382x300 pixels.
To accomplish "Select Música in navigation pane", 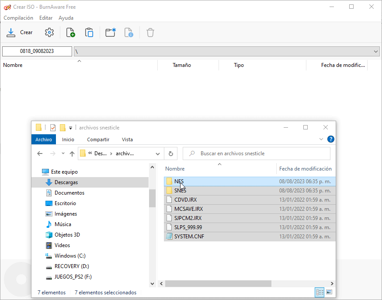I will [x=63, y=224].
